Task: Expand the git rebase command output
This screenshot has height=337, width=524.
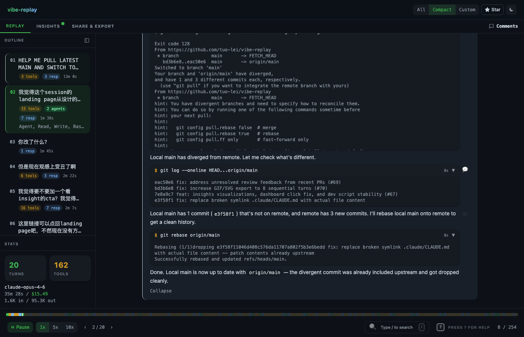Action: pyautogui.click(x=453, y=235)
